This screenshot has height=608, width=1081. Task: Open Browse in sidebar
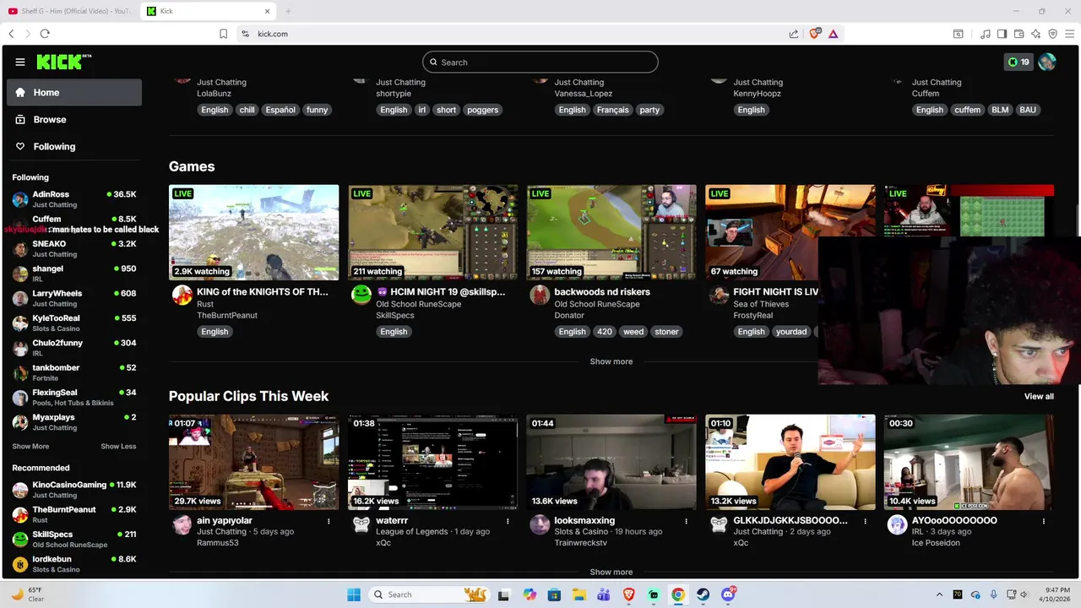click(x=74, y=119)
